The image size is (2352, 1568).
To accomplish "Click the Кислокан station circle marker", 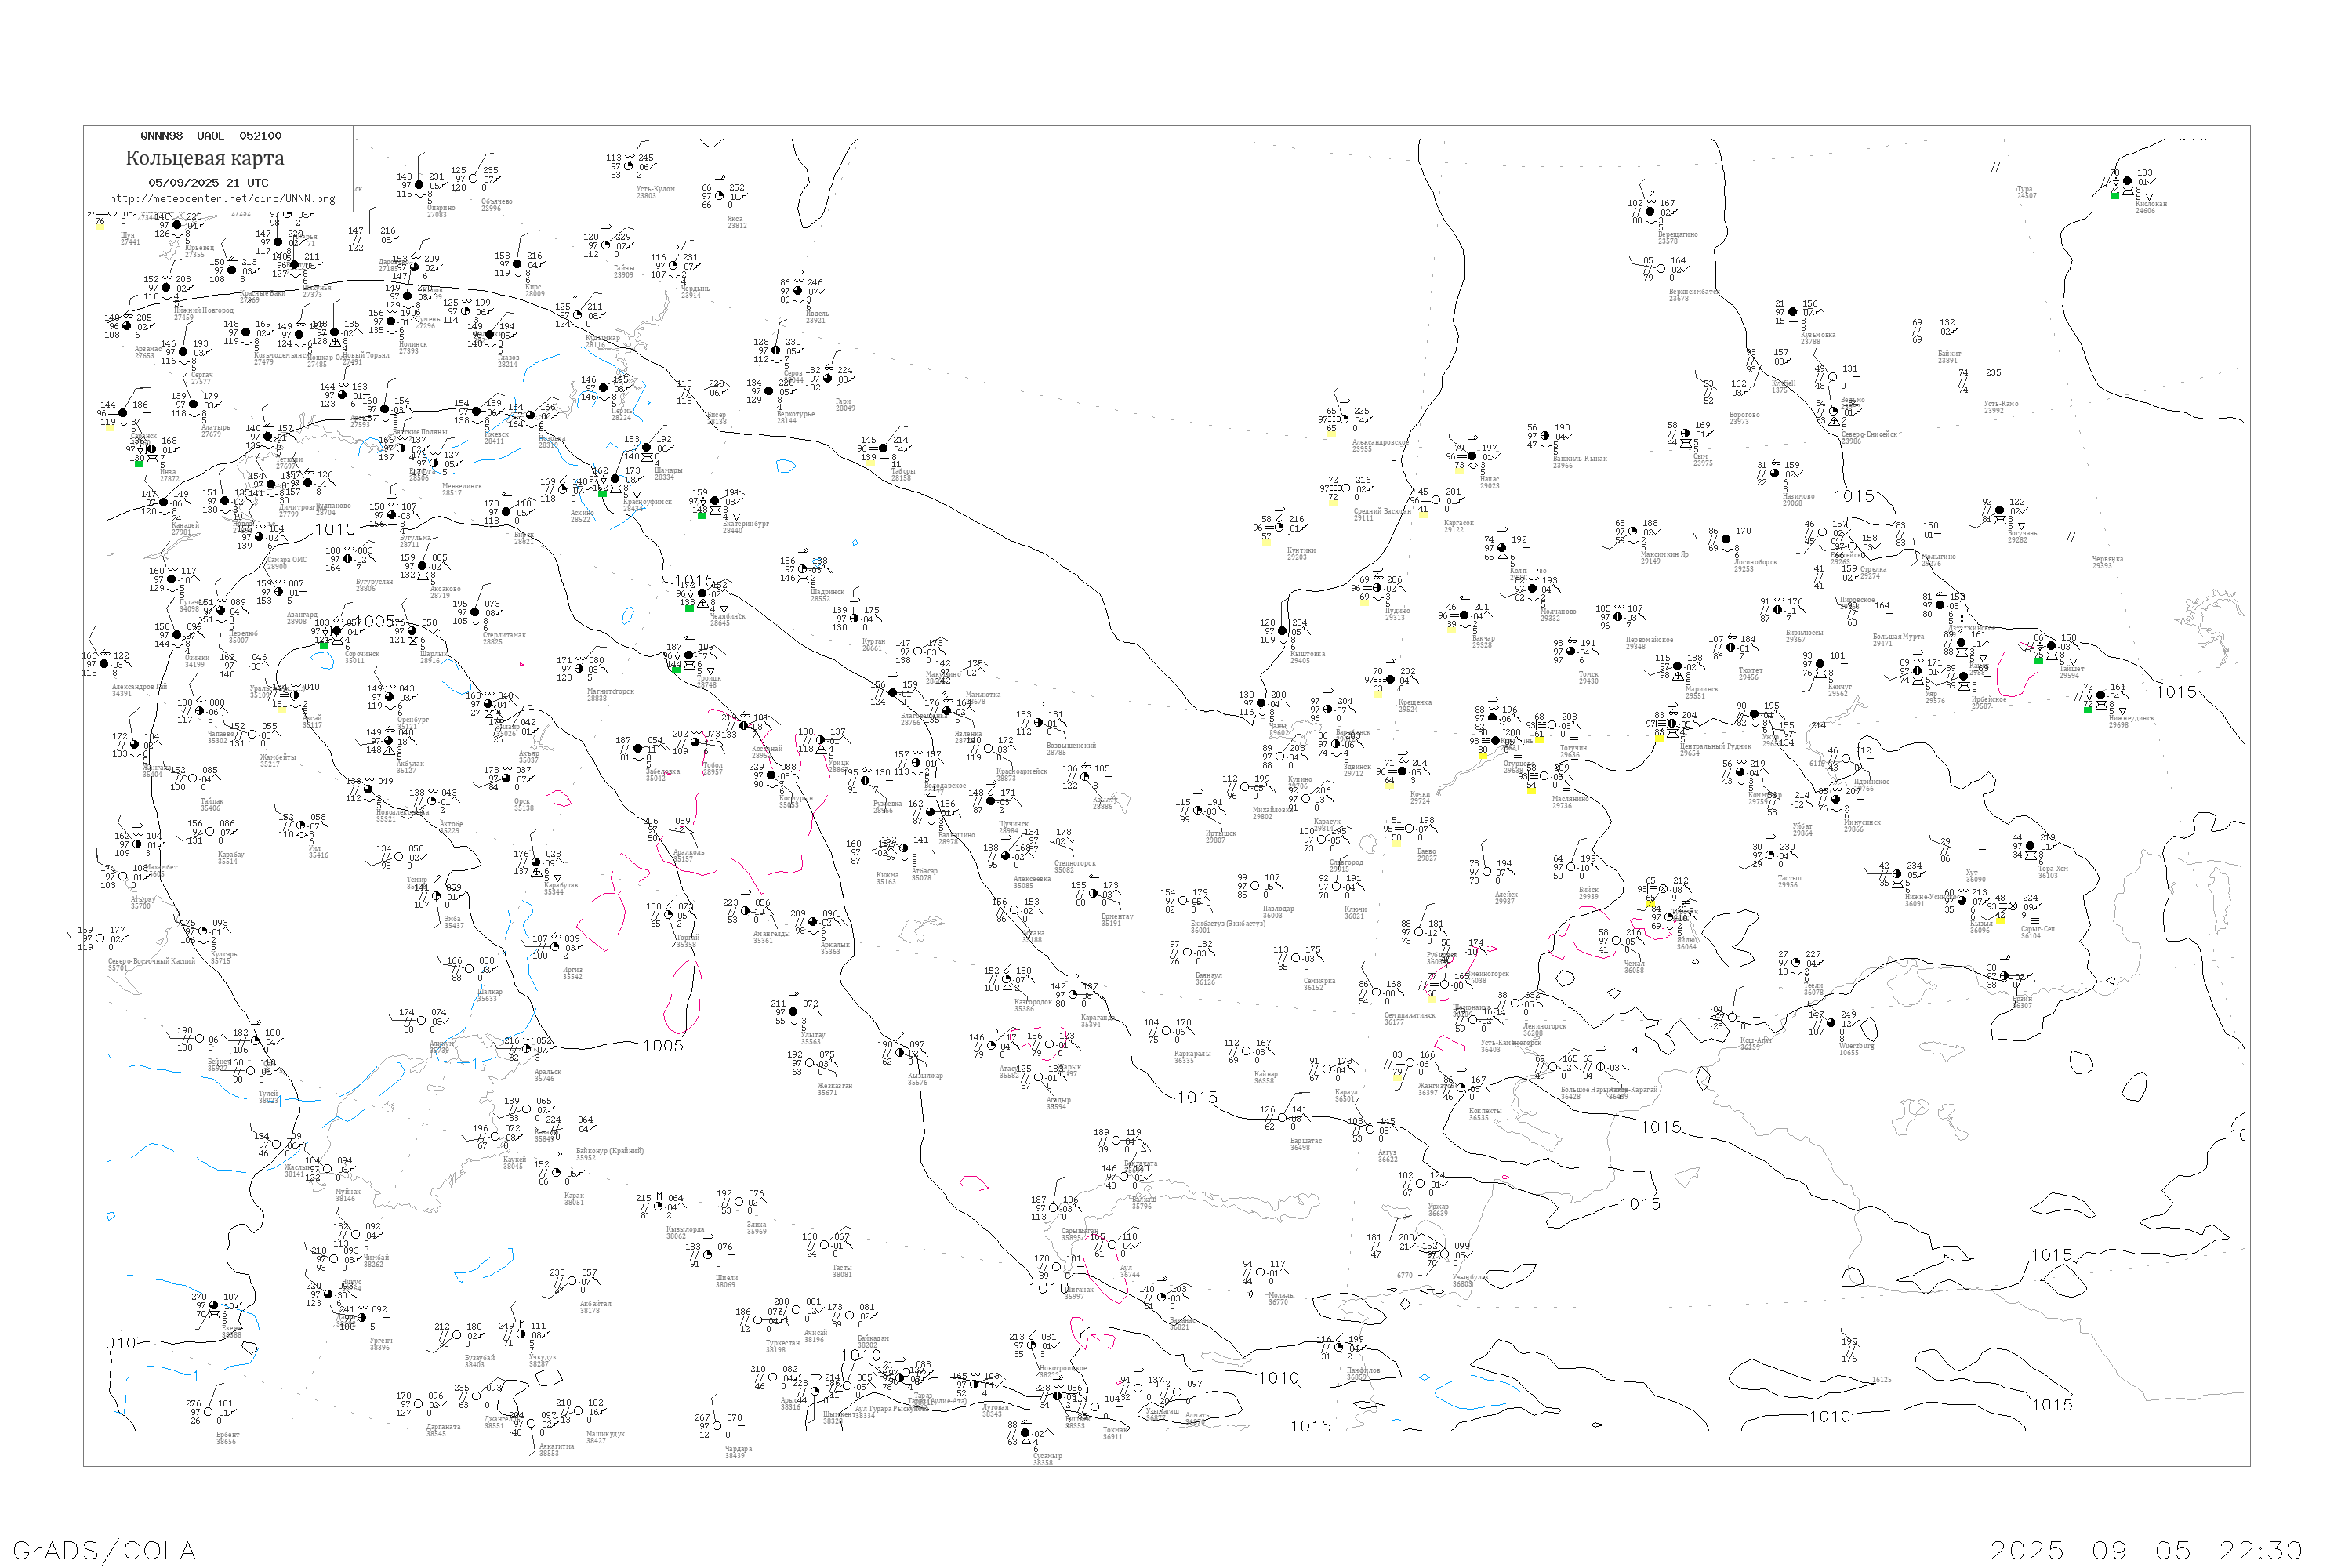I will 2127,182.
